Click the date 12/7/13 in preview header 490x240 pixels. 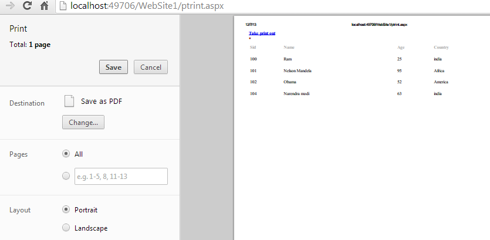point(251,25)
